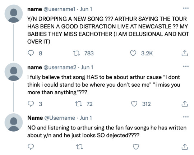Reply to the tweet about arthur looking dejected
194x155 pixels.
point(31,147)
